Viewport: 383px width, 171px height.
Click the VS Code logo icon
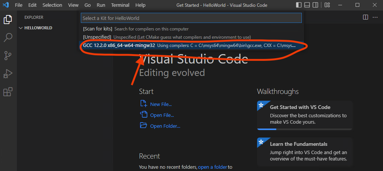click(6, 5)
